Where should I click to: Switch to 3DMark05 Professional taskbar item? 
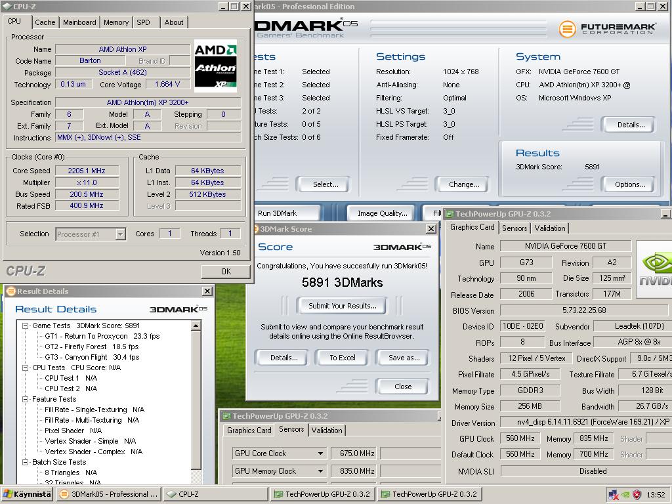(x=109, y=494)
